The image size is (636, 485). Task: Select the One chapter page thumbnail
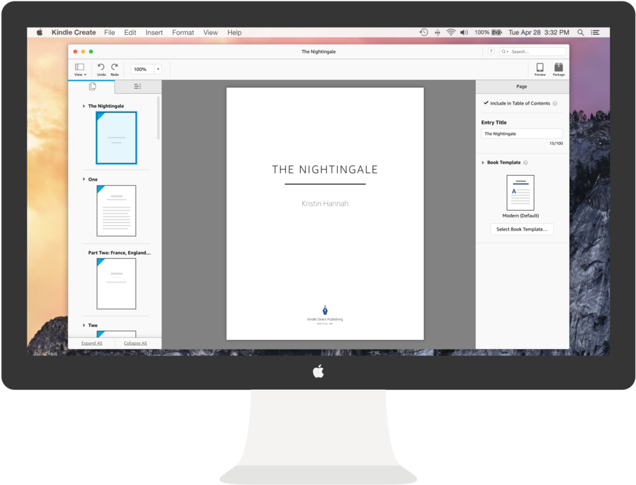tap(116, 211)
